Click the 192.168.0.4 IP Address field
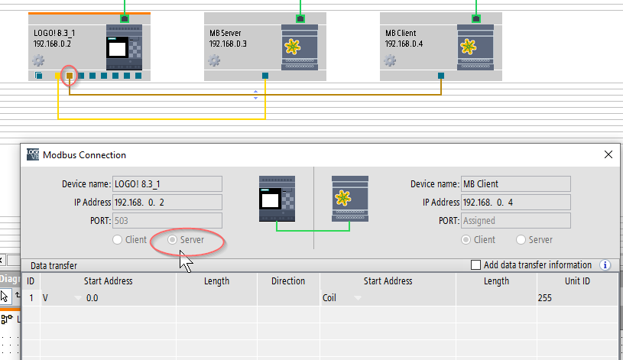The image size is (623, 360). click(516, 203)
